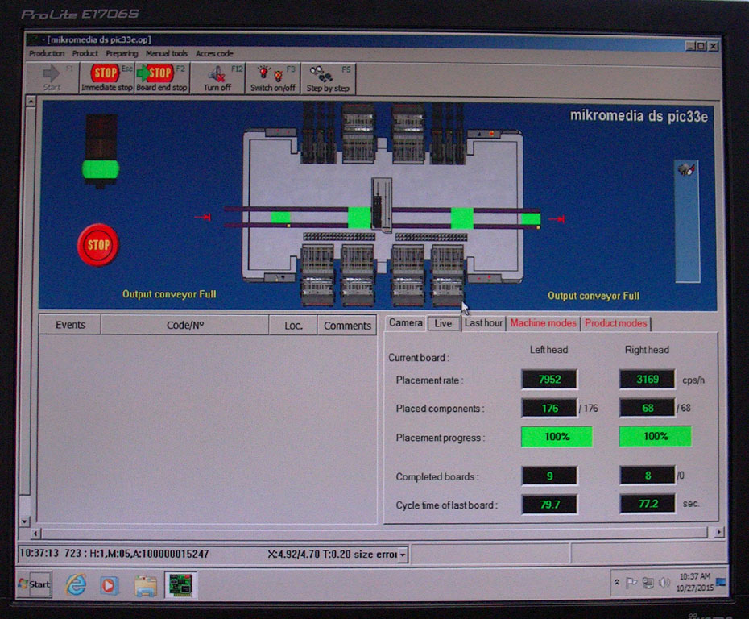749x619 pixels.
Task: Click left head cycle time 79.7
Action: [549, 505]
